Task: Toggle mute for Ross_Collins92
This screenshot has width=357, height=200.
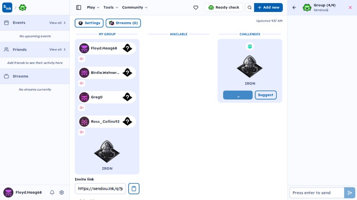Action: point(82,132)
